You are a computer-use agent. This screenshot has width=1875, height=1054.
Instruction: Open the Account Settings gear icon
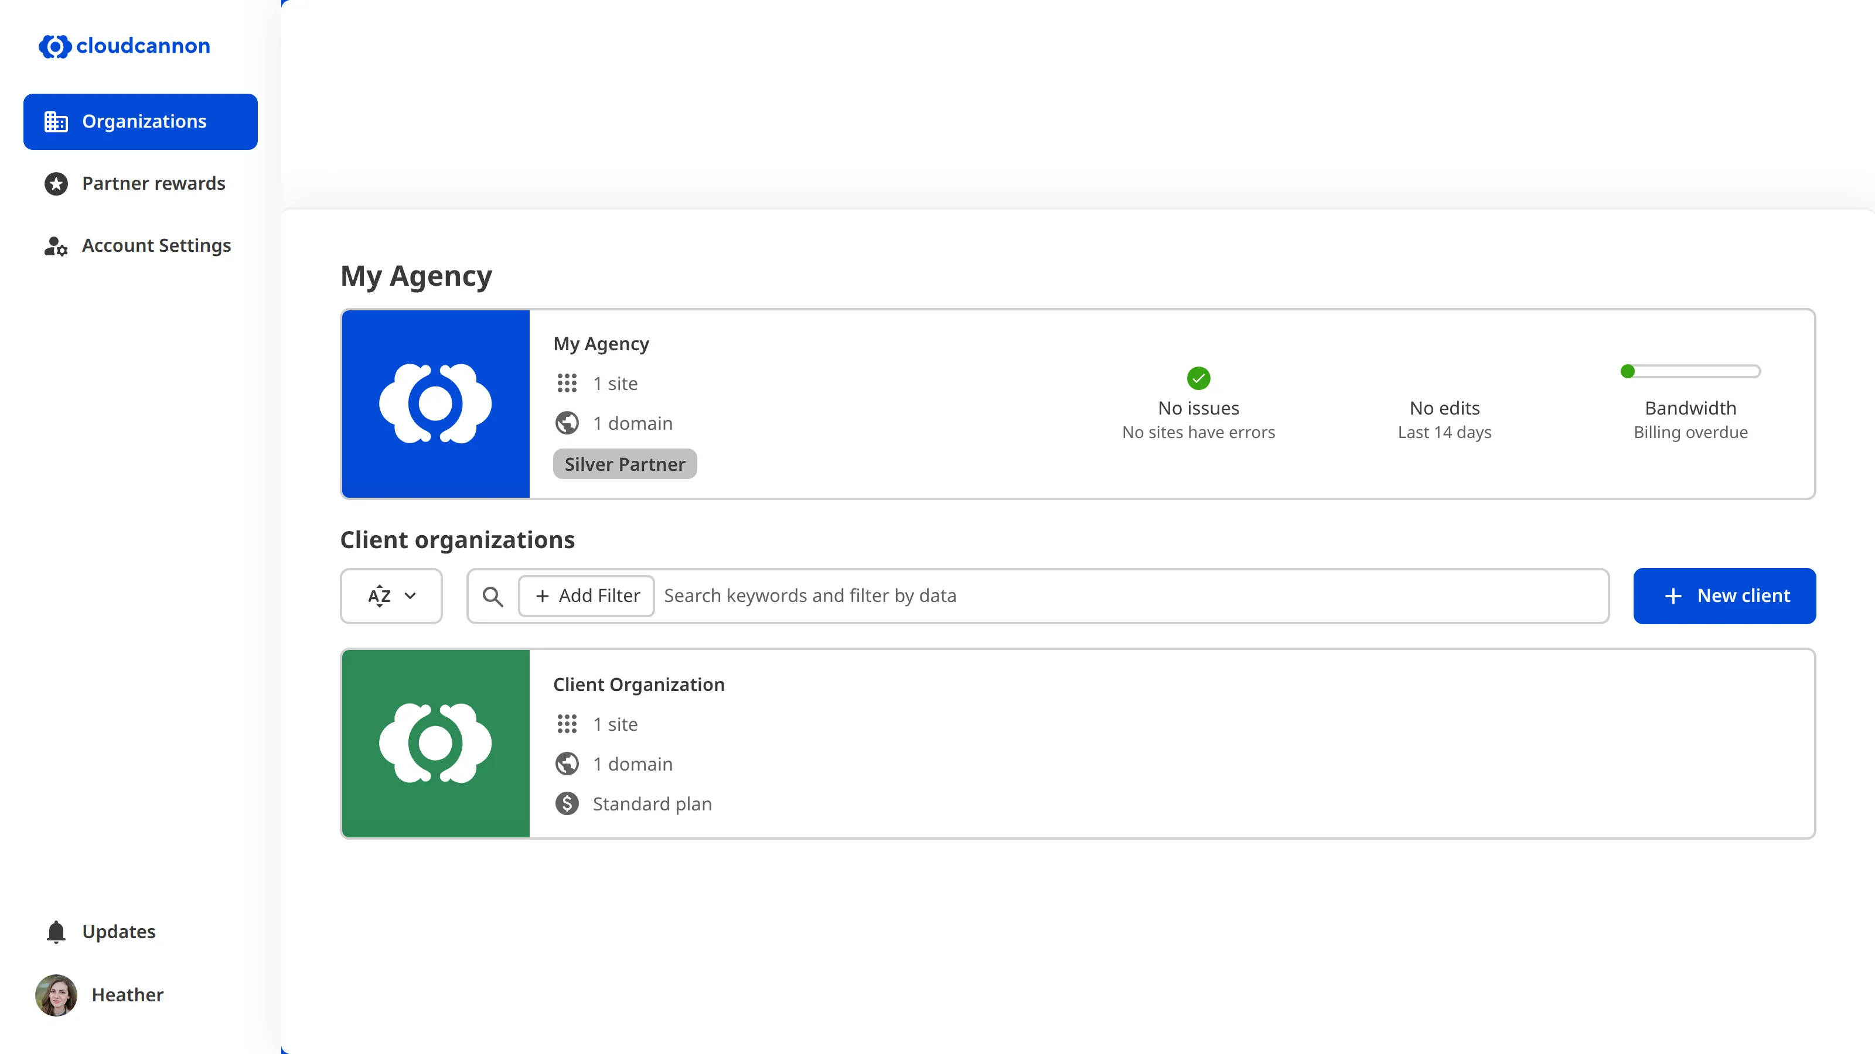pos(55,246)
